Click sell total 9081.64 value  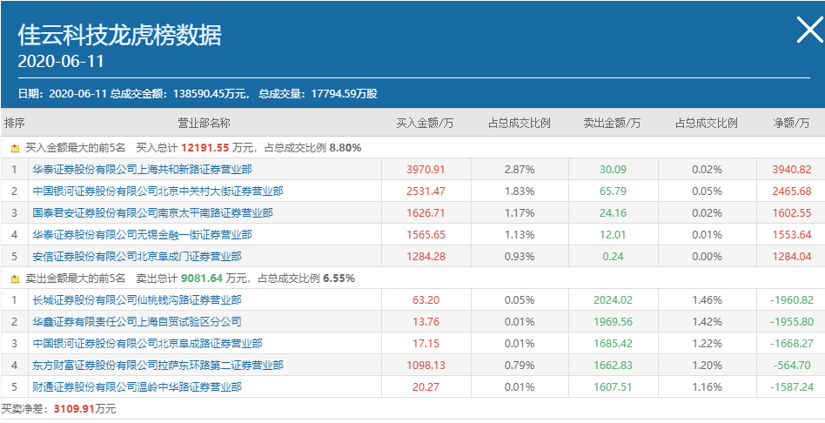click(x=202, y=279)
